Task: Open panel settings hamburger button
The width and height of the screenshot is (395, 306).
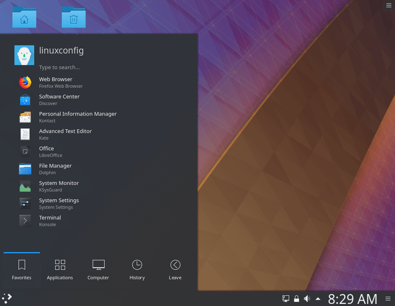Action: [388, 299]
